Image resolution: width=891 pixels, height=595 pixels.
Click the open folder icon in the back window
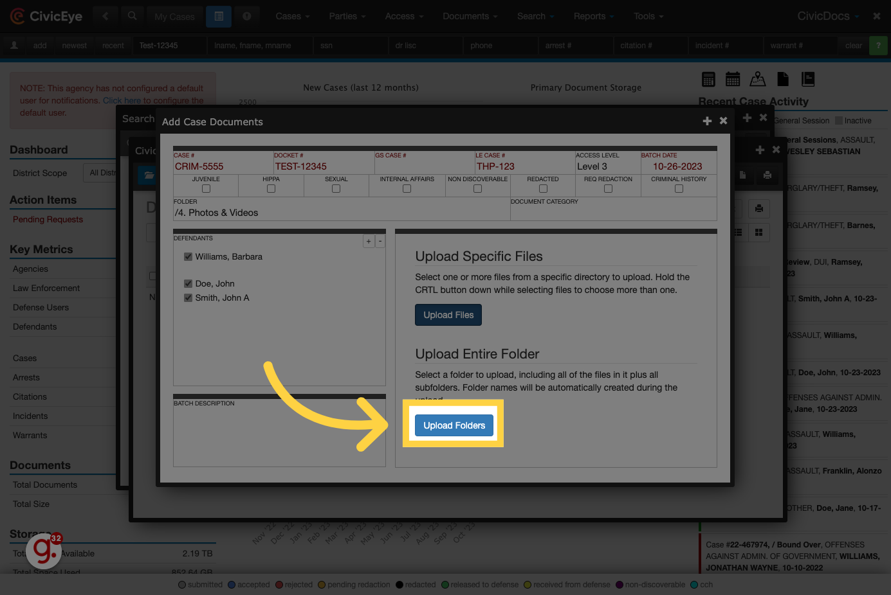tap(149, 175)
